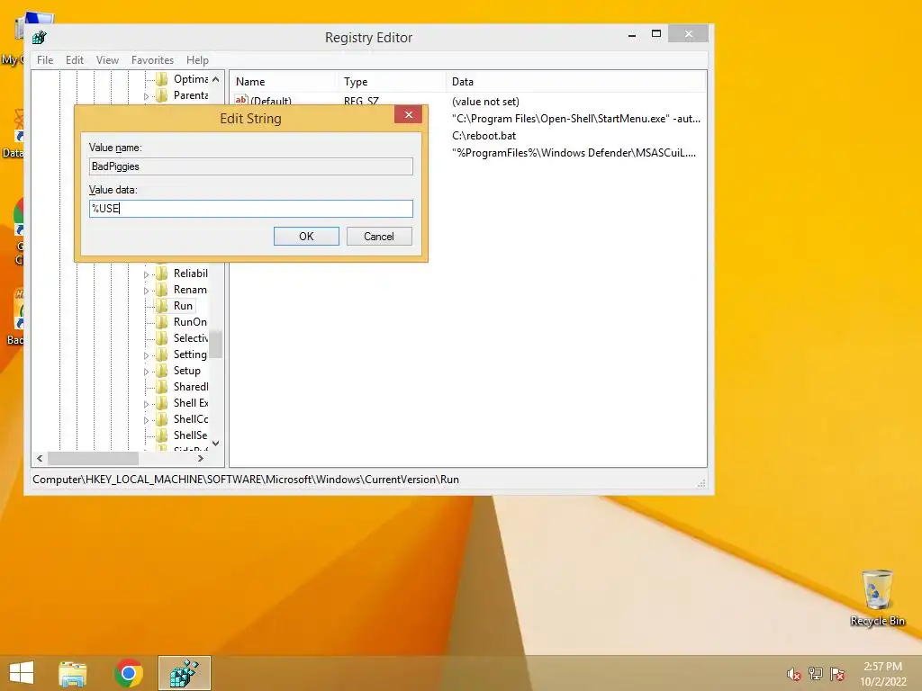Click the Value data input field
This screenshot has height=691, width=922.
pyautogui.click(x=251, y=209)
